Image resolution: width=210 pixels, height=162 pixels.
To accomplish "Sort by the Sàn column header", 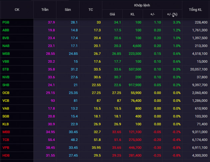I will coord(68,10).
